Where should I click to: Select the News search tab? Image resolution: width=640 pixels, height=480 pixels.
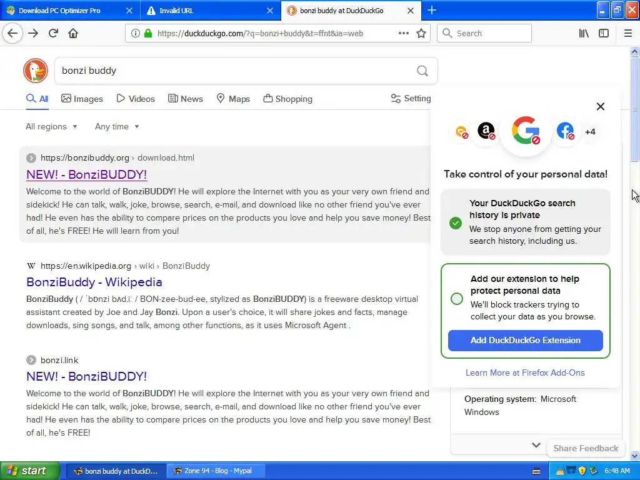tap(186, 99)
